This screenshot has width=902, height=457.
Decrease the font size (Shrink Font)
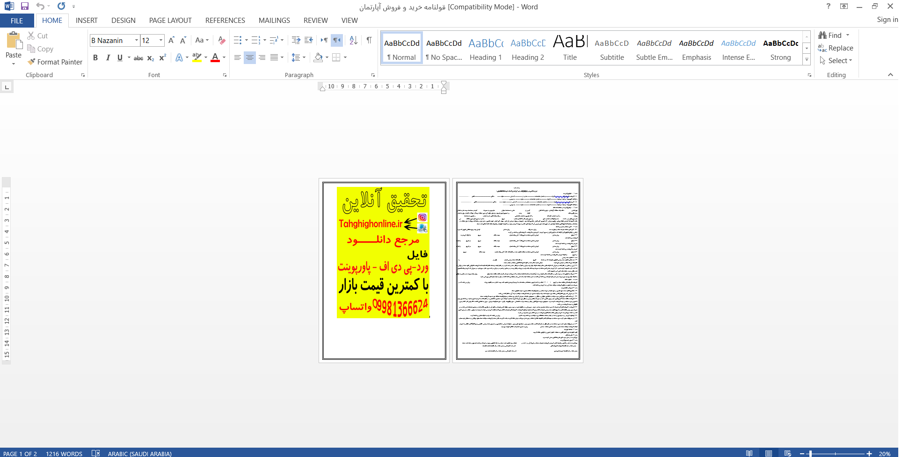183,40
